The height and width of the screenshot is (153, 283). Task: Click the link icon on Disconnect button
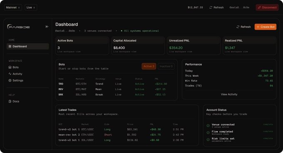259,7
